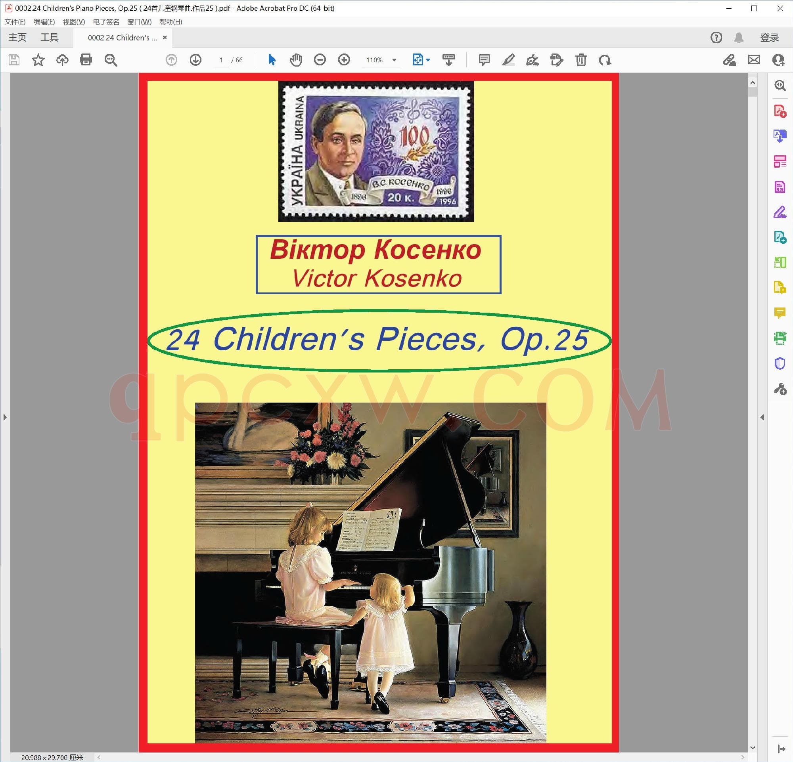Upload file to cloud icon

[62, 60]
